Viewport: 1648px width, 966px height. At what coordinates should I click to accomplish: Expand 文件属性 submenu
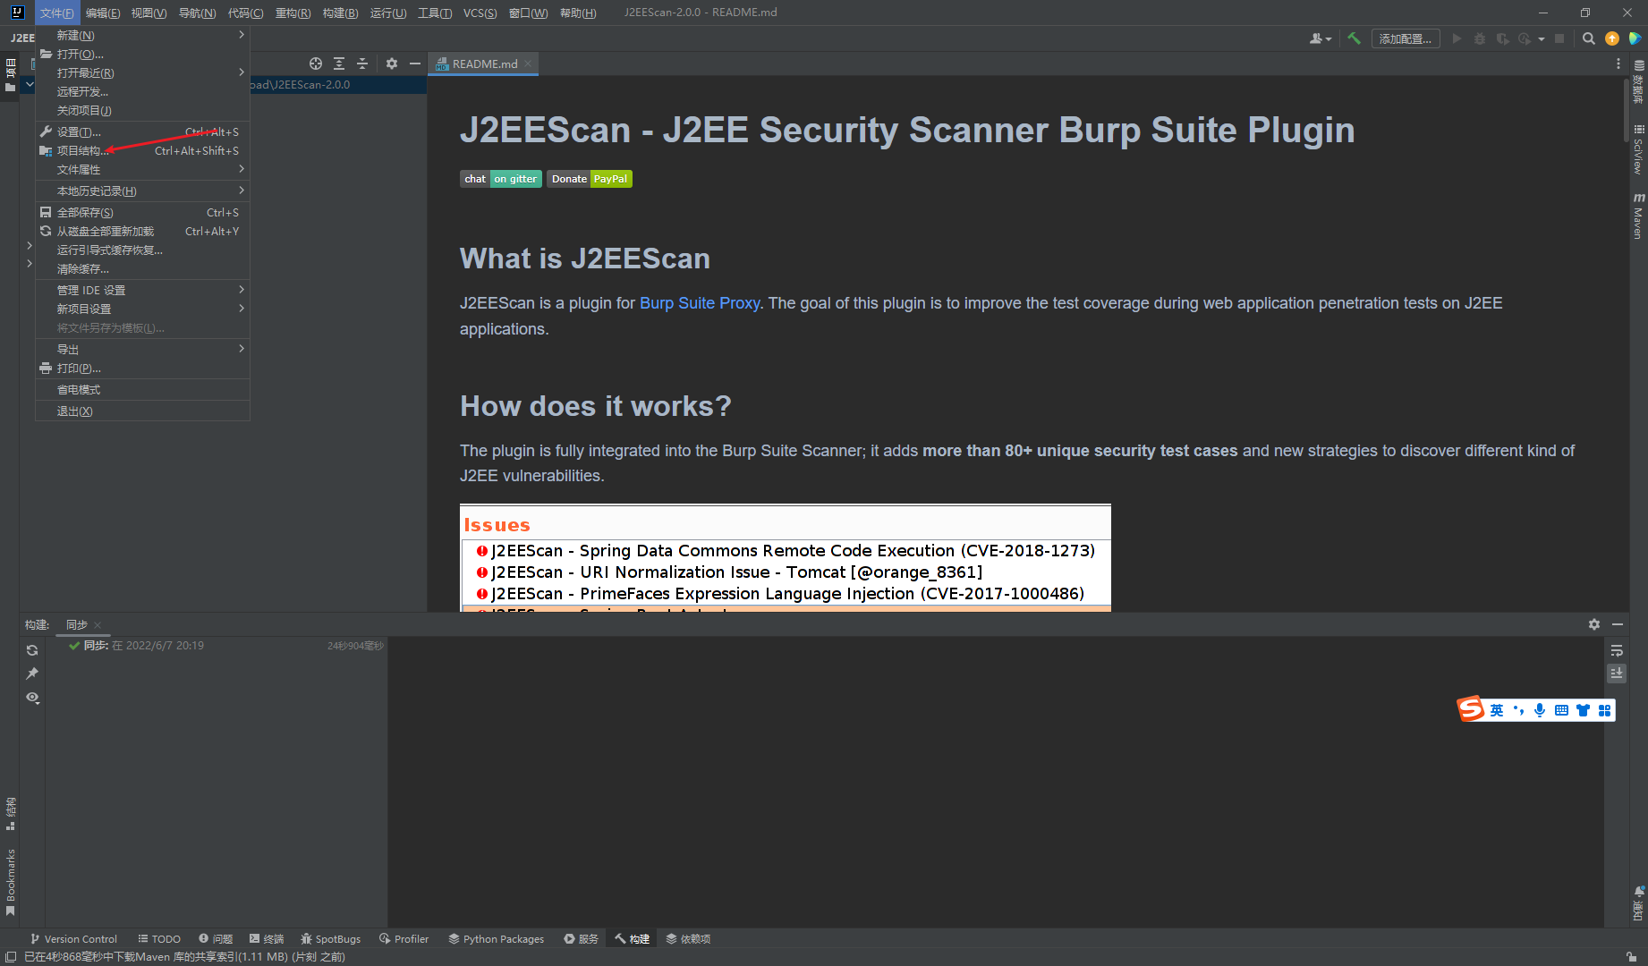pyautogui.click(x=142, y=169)
